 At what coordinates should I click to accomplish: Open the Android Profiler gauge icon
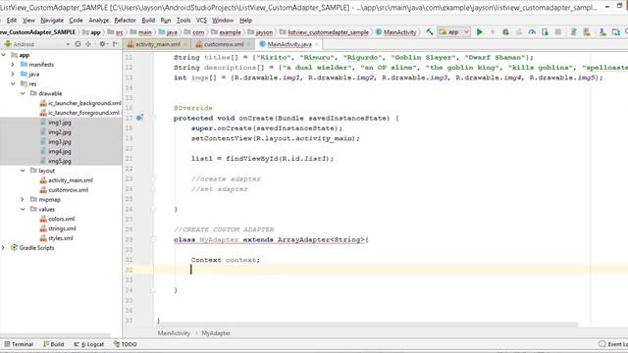[x=532, y=32]
